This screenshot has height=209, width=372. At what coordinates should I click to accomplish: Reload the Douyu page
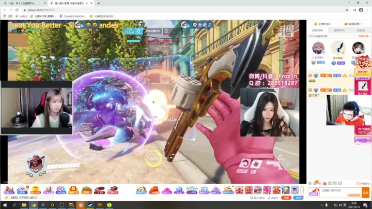17,10
